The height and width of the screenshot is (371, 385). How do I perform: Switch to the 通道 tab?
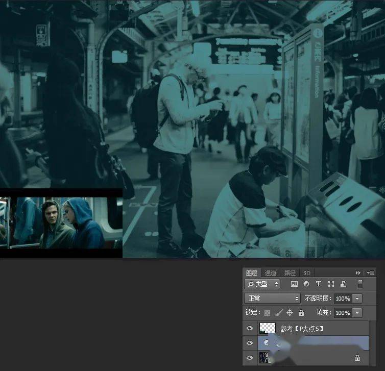click(271, 273)
